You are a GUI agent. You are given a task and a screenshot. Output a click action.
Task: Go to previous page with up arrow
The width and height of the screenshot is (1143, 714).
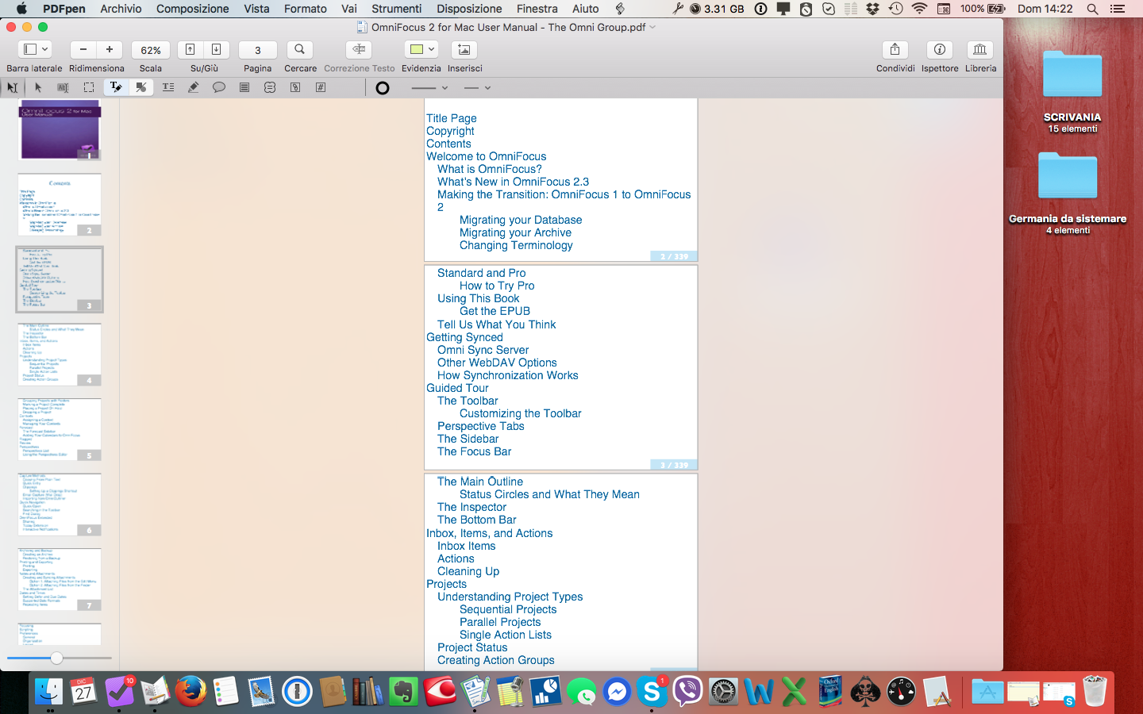coord(190,49)
